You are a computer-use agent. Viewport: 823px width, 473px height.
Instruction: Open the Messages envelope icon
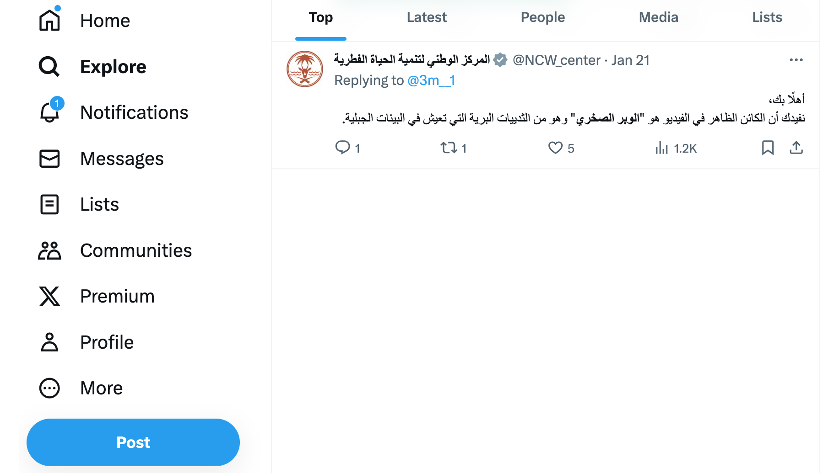pos(49,159)
